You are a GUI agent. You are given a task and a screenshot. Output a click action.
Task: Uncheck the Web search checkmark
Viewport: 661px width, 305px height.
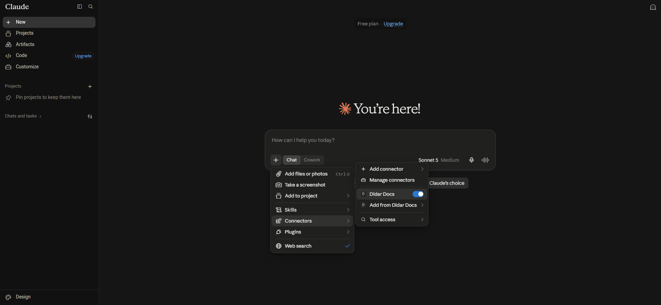click(348, 246)
